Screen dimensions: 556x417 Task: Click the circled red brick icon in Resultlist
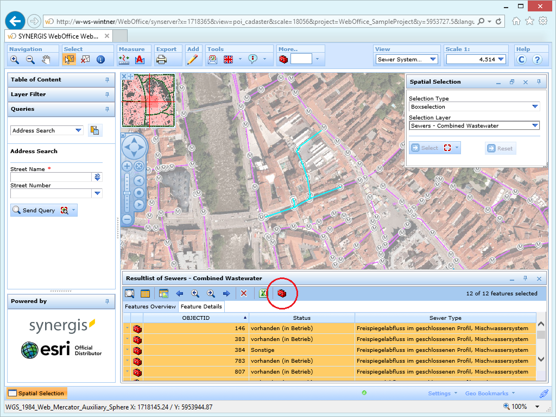282,293
